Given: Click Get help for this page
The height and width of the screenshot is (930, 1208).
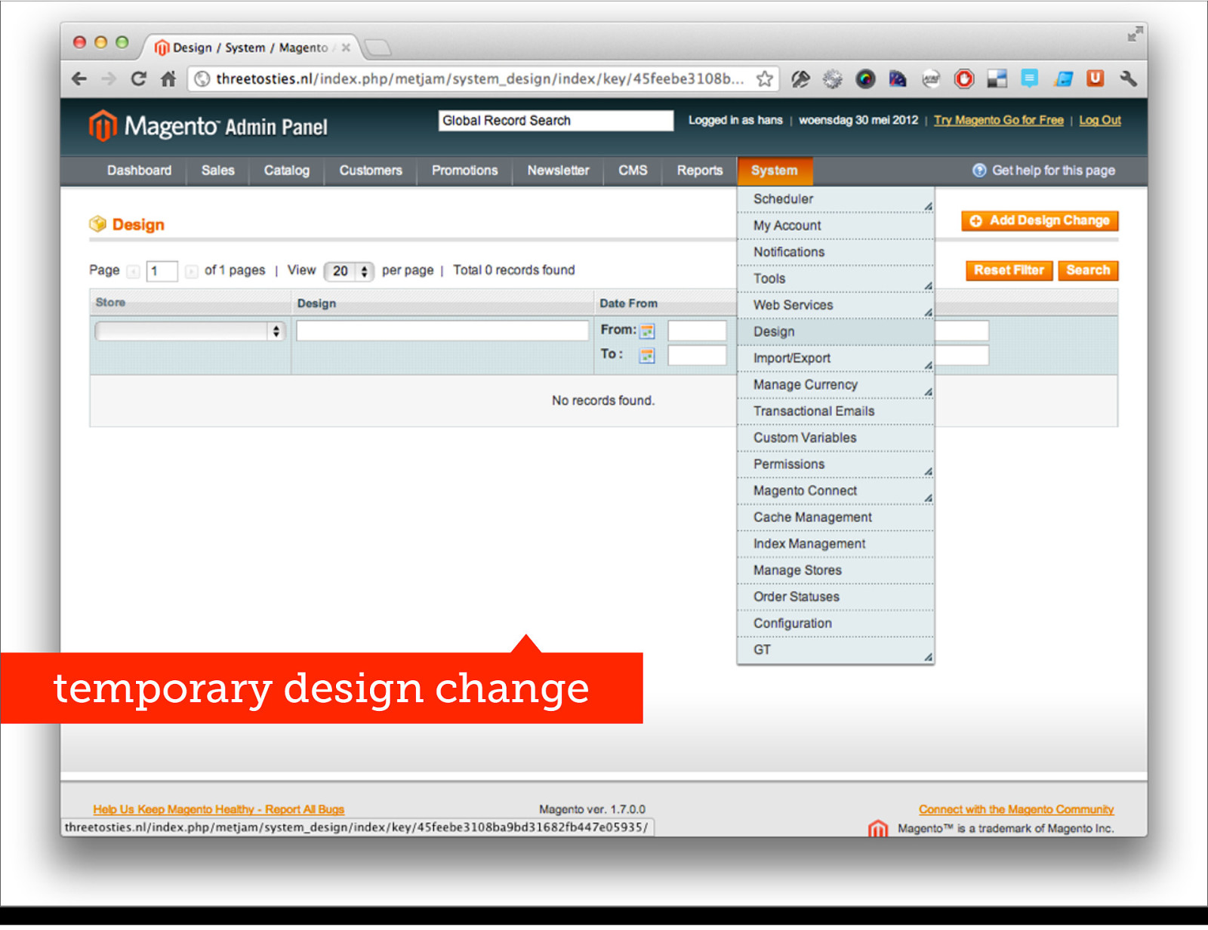Looking at the screenshot, I should [x=1053, y=171].
